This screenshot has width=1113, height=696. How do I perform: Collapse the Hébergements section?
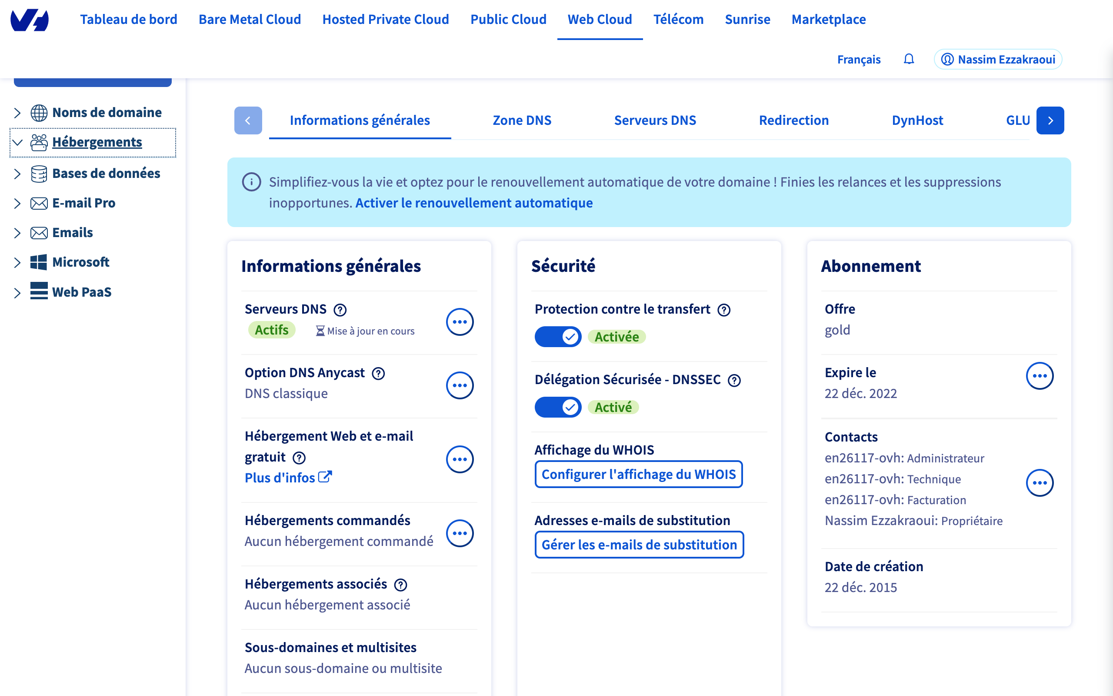[x=17, y=142]
